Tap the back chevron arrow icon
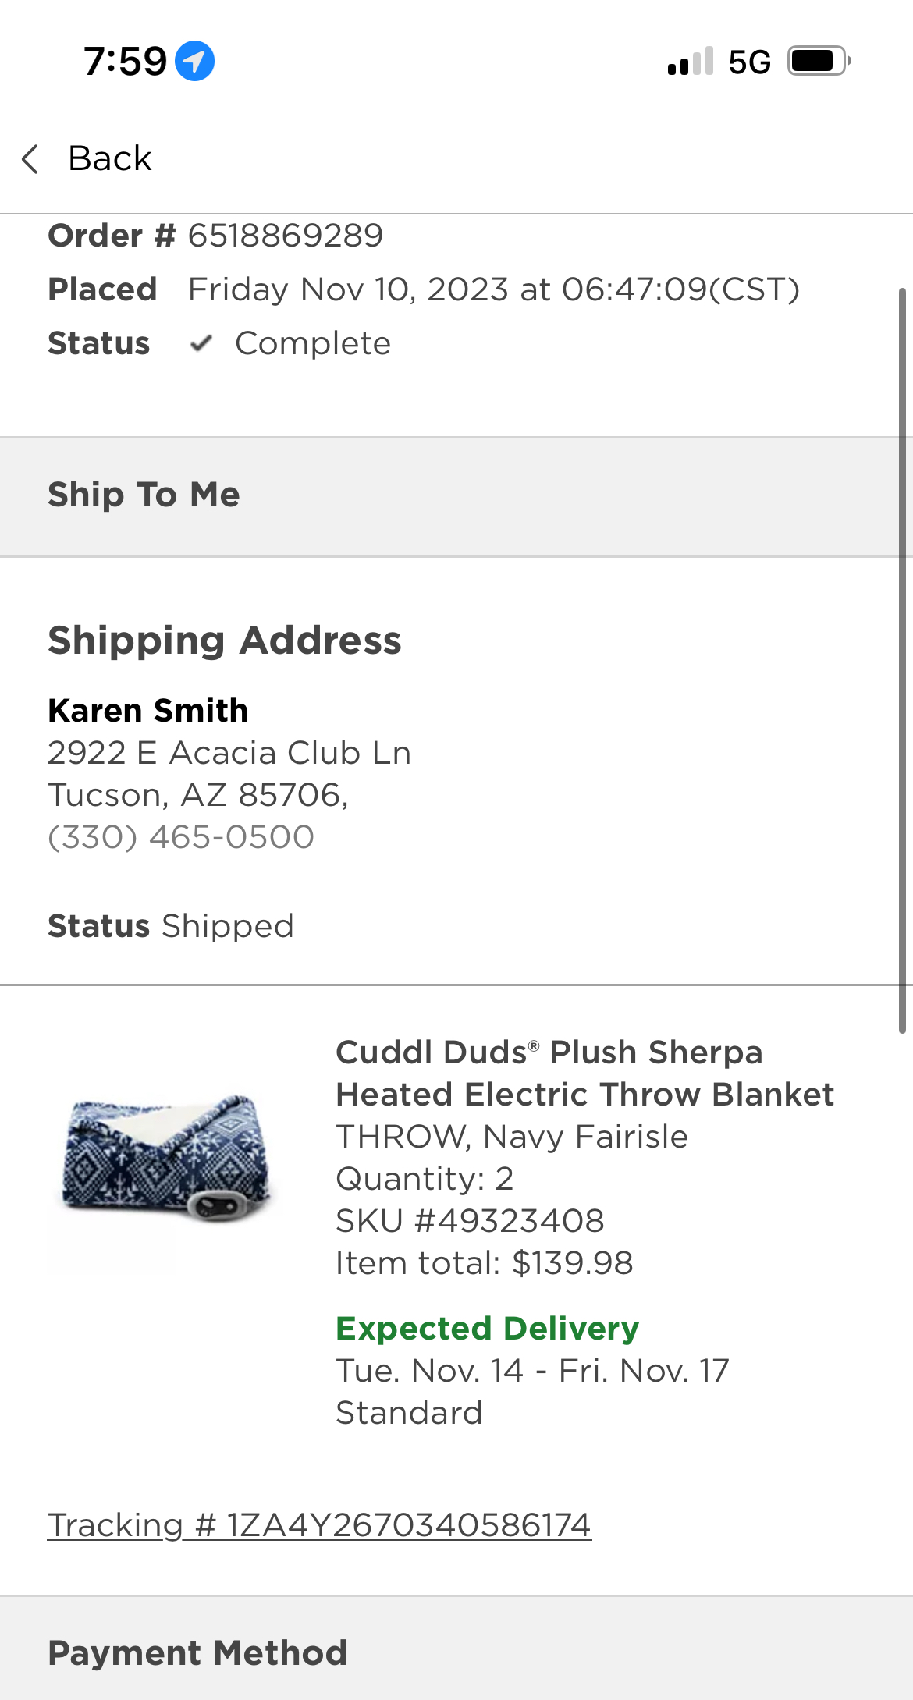913x1700 pixels. click(30, 158)
